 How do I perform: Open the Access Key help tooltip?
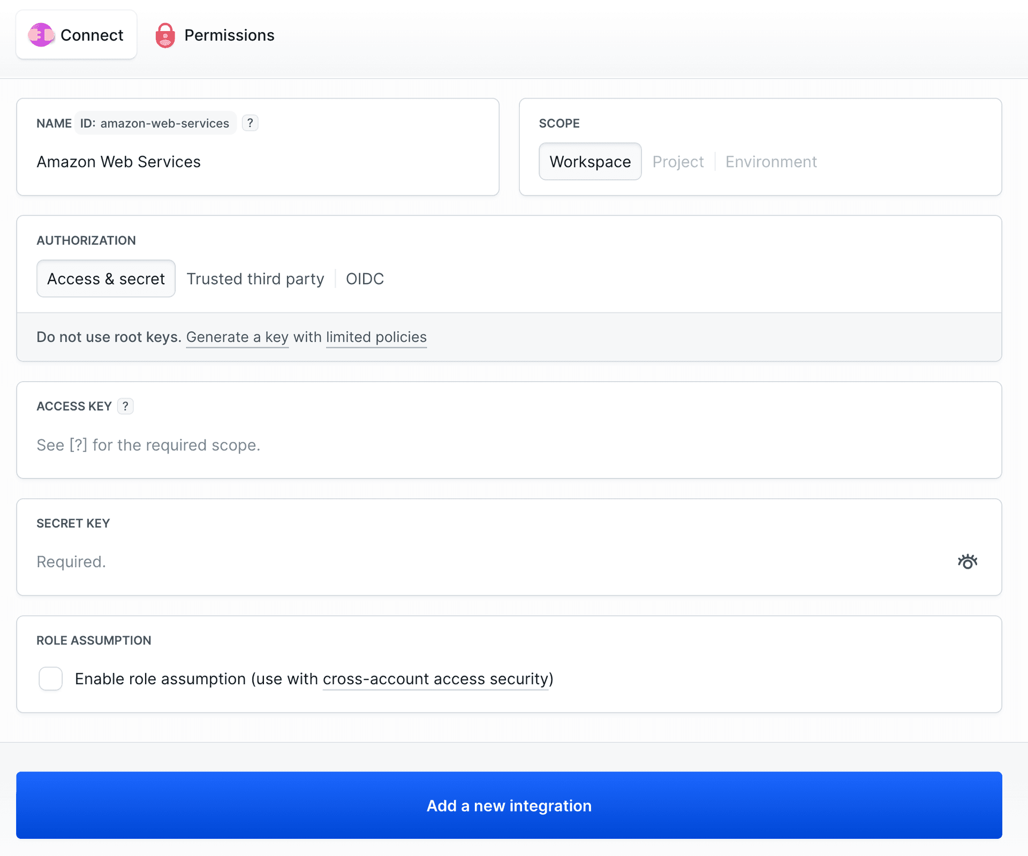tap(125, 406)
